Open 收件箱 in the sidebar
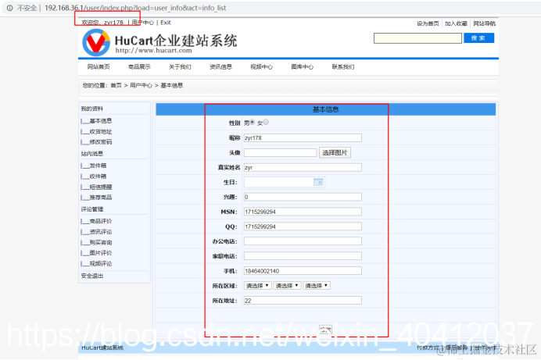The height and width of the screenshot is (360, 541). click(98, 176)
